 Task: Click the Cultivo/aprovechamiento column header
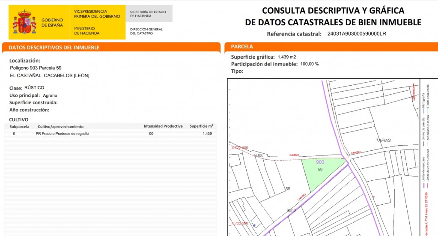point(61,126)
